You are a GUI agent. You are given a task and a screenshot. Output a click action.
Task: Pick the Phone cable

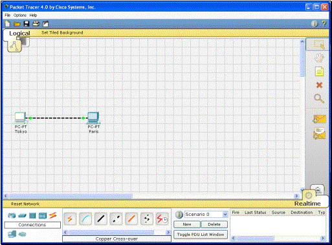(x=147, y=219)
